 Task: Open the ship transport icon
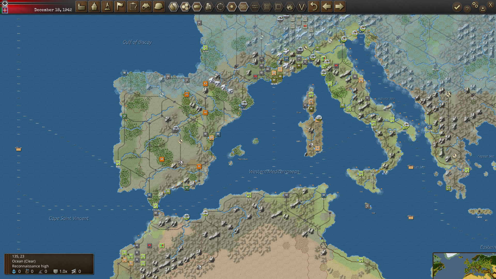(x=94, y=7)
